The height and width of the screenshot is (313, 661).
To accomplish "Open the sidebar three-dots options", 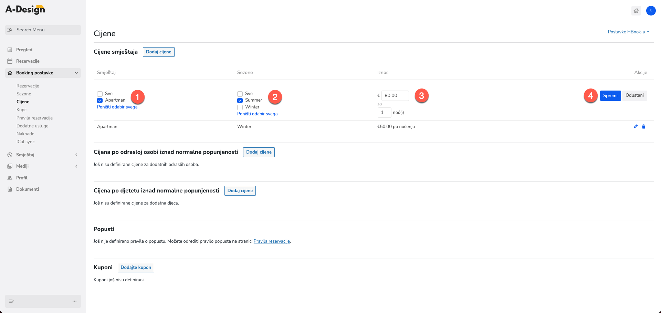I will click(x=74, y=301).
